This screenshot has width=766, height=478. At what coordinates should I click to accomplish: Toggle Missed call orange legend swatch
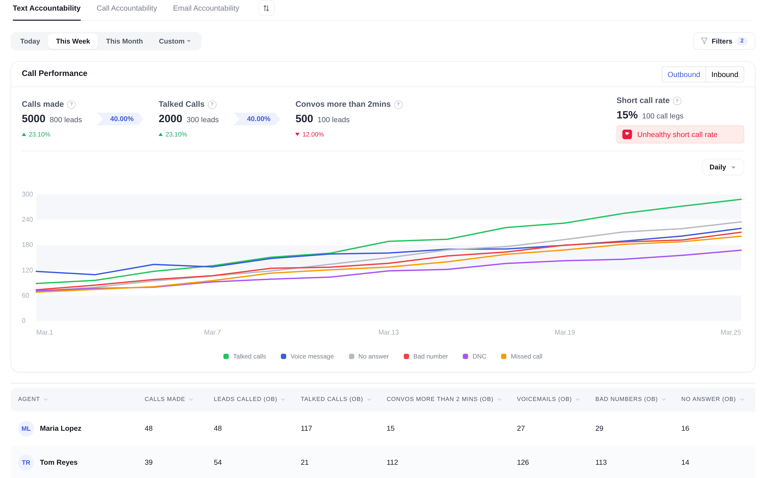(503, 356)
